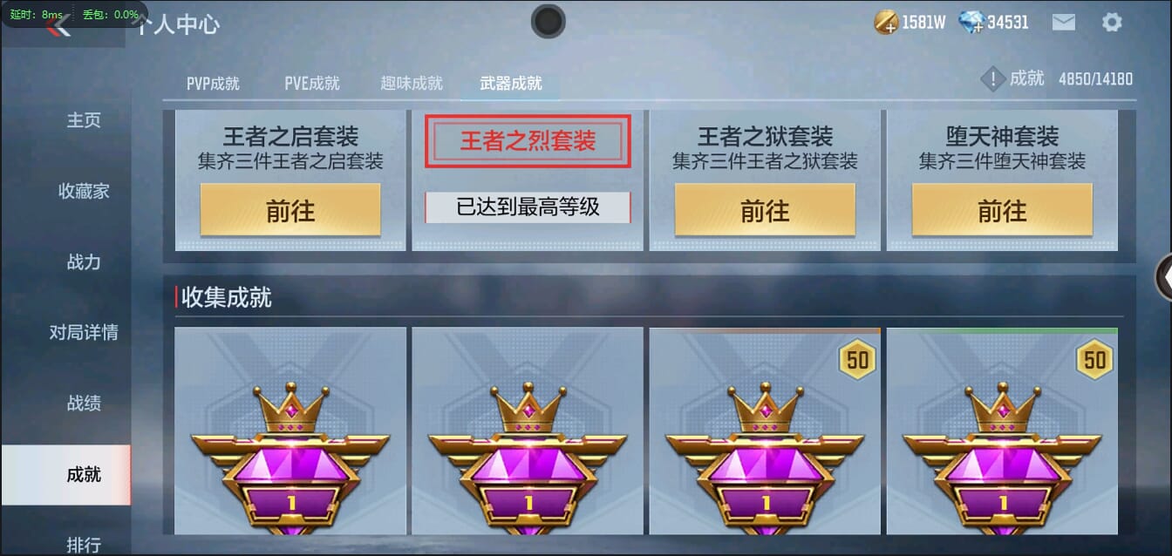Go to 主页 in the sidebar

tap(84, 120)
